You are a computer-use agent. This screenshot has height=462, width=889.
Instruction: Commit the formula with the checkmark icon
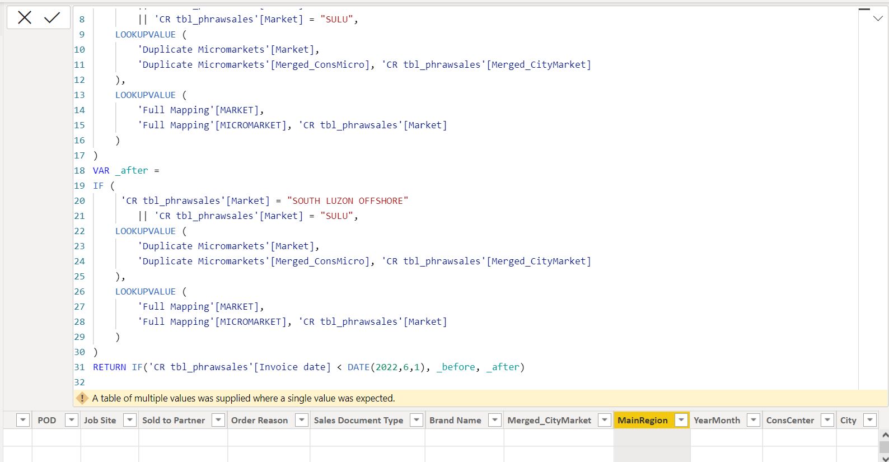tap(52, 18)
